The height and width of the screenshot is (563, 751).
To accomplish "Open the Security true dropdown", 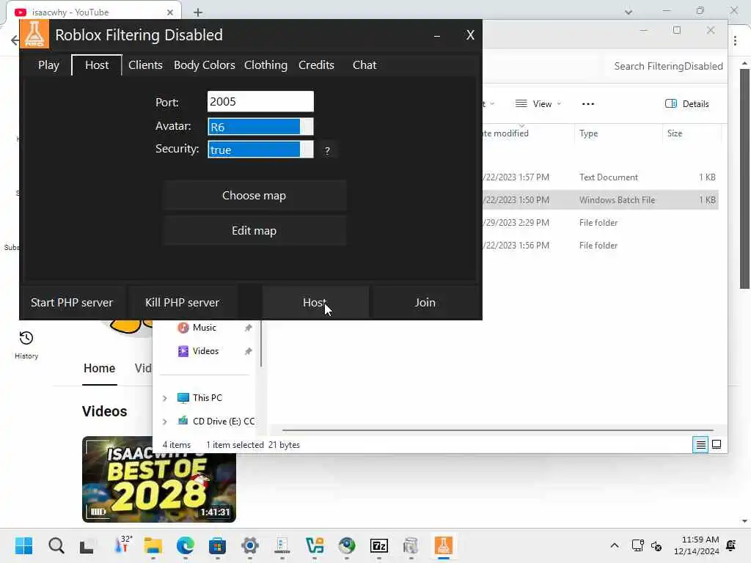I will pyautogui.click(x=260, y=150).
